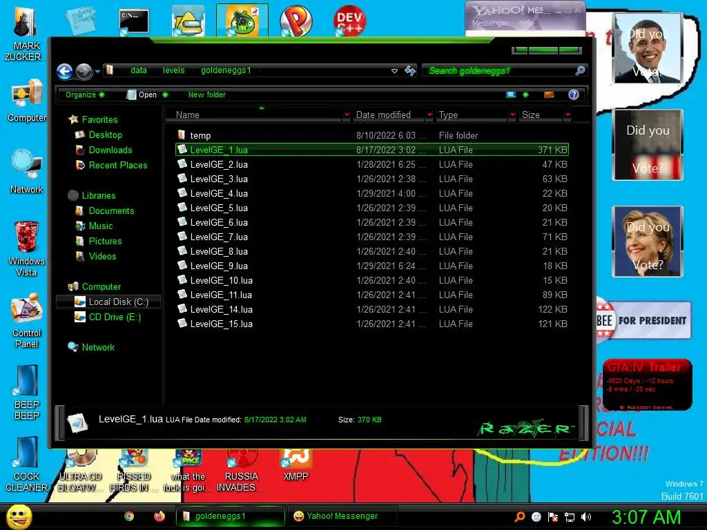The height and width of the screenshot is (530, 707).
Task: Open the Type column filter dropdown
Action: click(x=512, y=115)
